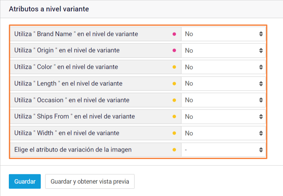Screen dimensions: 283x196
Task: Expand the Occasion variant dropdown
Action: point(224,100)
